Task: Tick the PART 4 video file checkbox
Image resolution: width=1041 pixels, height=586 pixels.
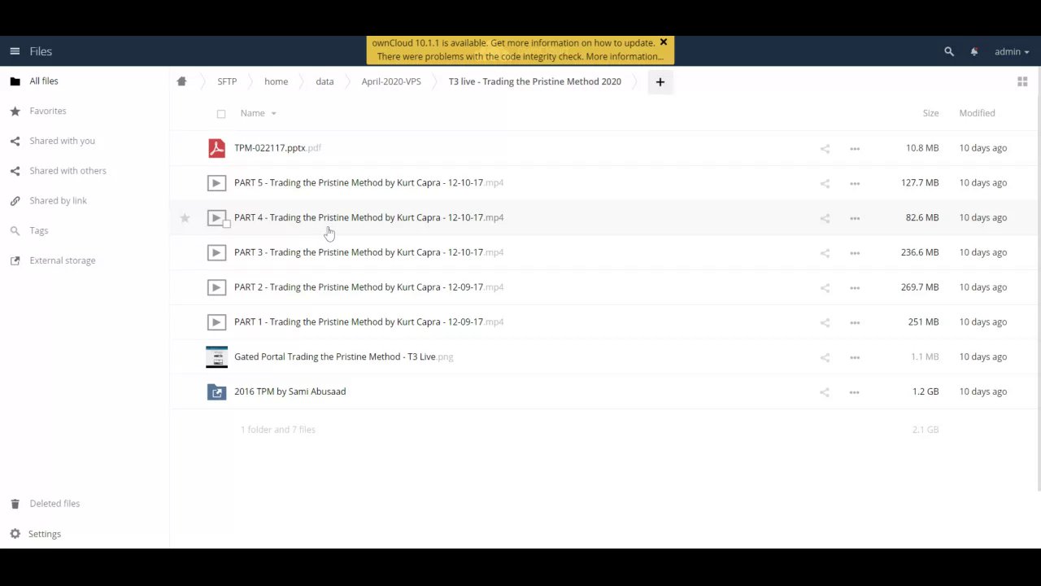Action: click(227, 224)
